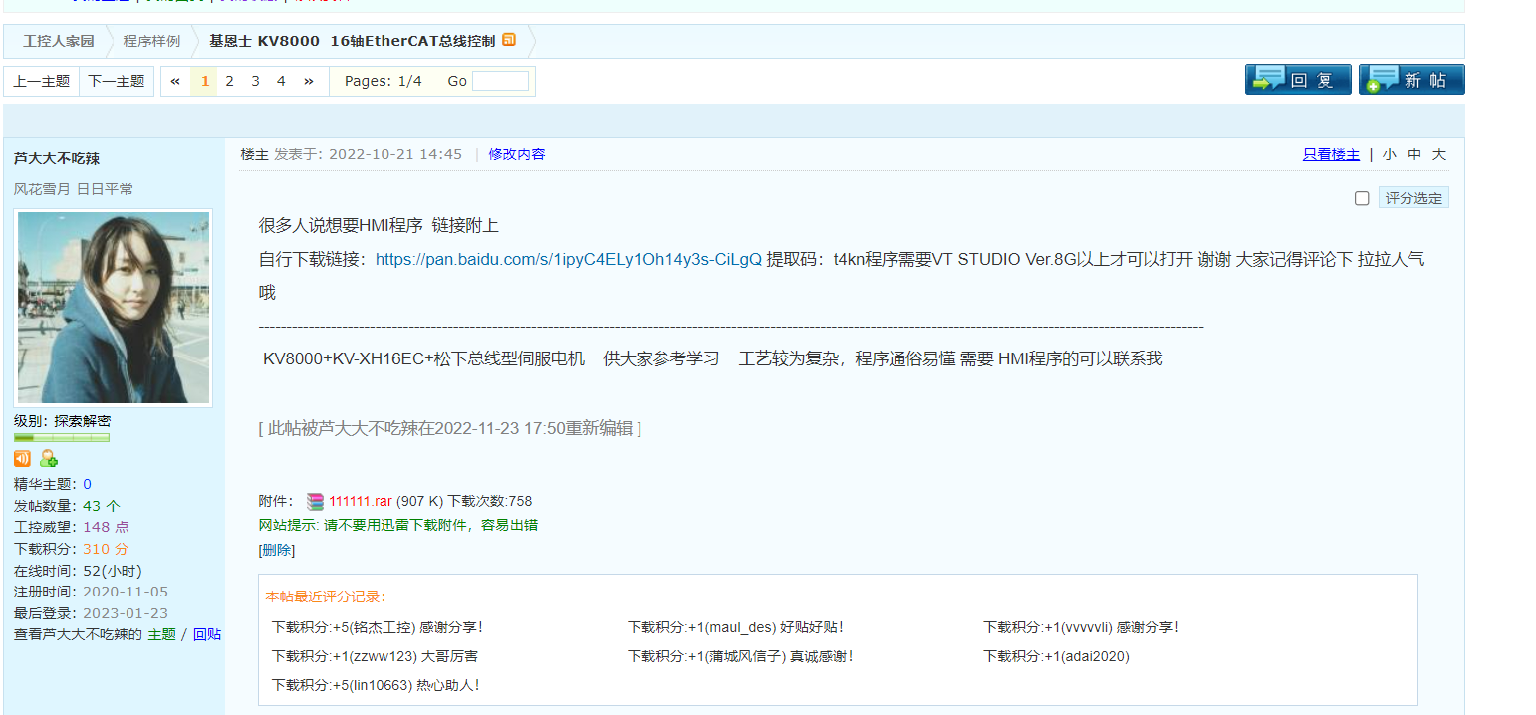Image resolution: width=1536 pixels, height=715 pixels.
Task: Click the add friend icon under avatar
Action: (48, 459)
